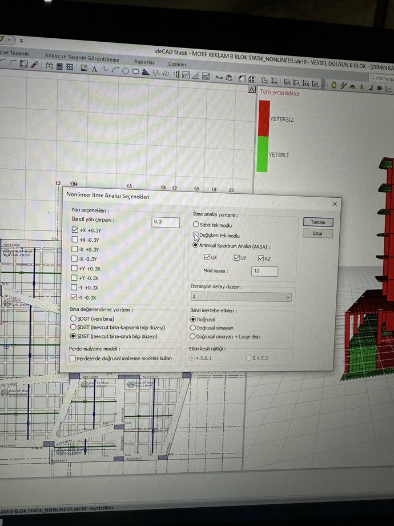Uncheck the +X +0.3Y direction checkbox
The image size is (394, 526).
pyautogui.click(x=75, y=230)
